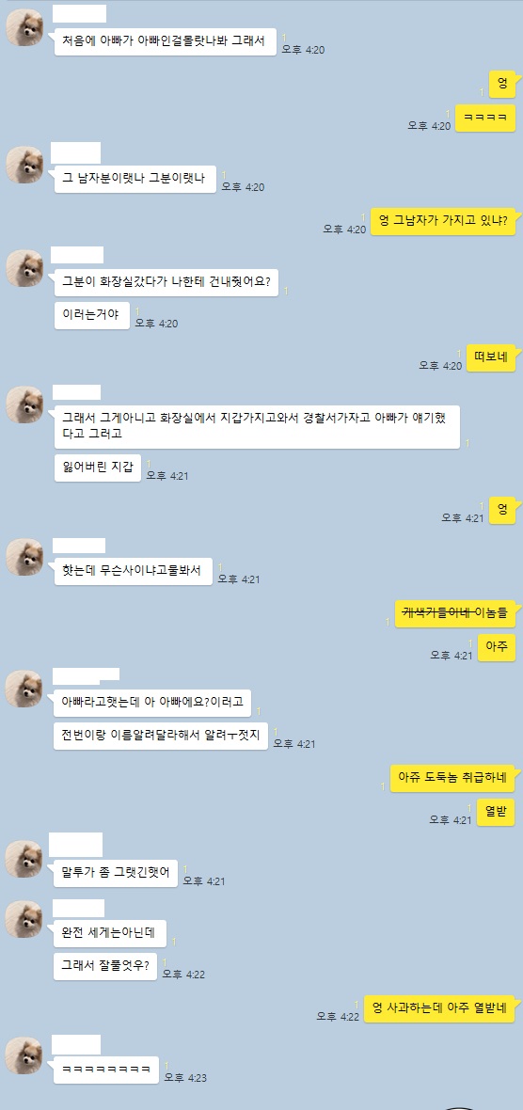Image resolution: width=523 pixels, height=1110 pixels.
Task: Select the yellow "ㅋㅋㅋㅋ" bubble
Action: 484,119
